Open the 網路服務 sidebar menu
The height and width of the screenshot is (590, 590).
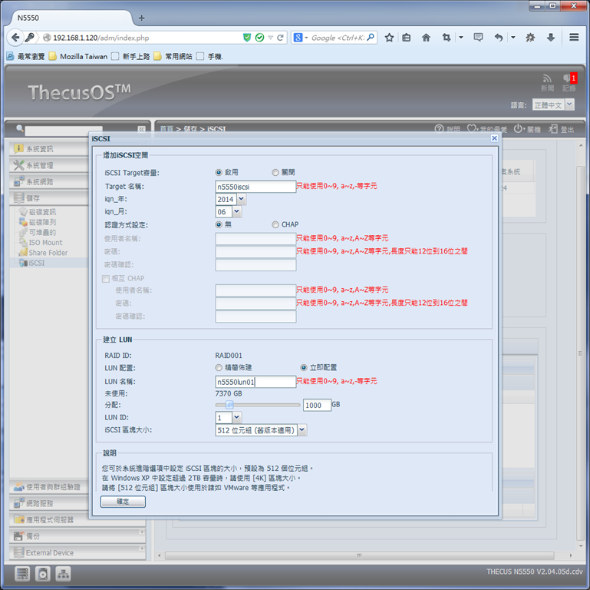tap(50, 503)
